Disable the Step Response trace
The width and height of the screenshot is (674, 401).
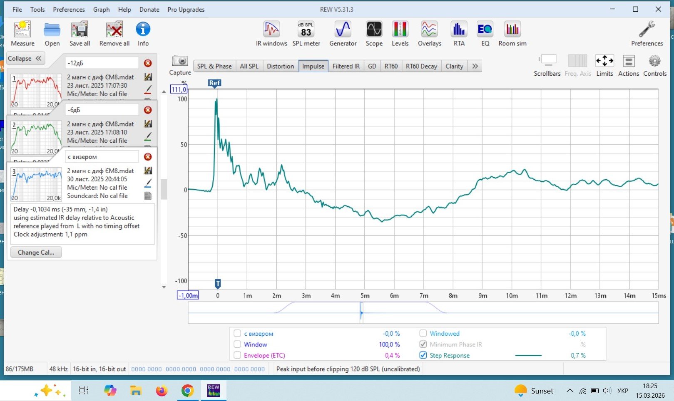[x=423, y=355]
